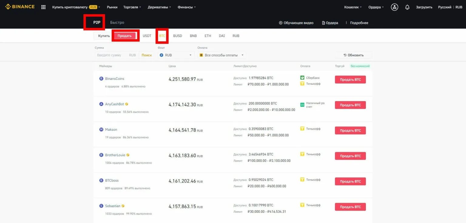Click the payment methods icon in Оплата field

coord(201,55)
